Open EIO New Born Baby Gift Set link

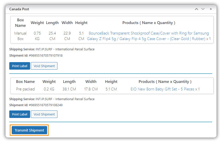pos(162,89)
